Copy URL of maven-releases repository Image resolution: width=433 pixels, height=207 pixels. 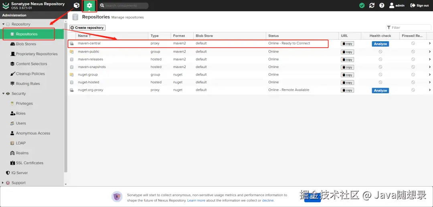pos(347,60)
